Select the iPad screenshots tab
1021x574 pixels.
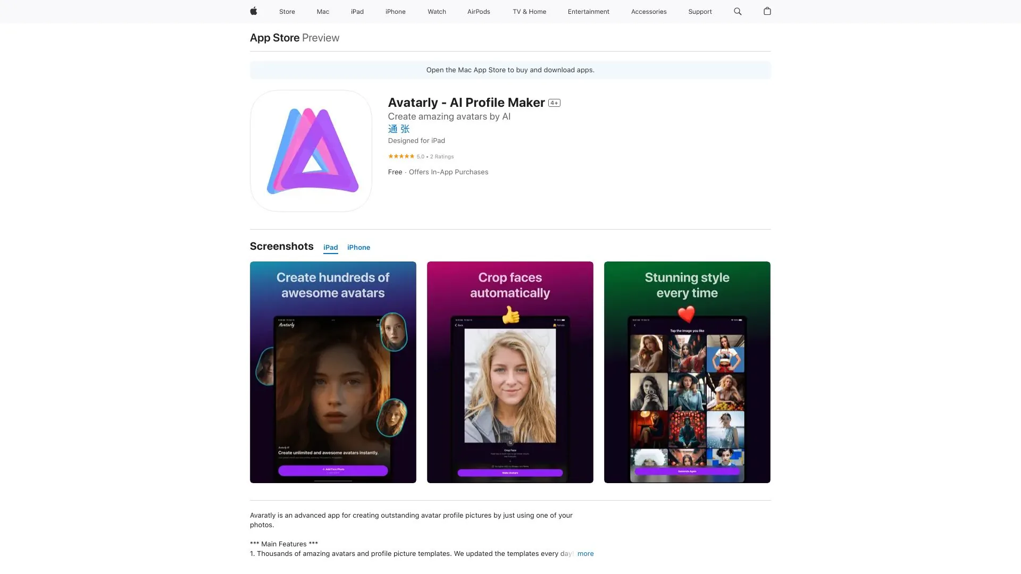click(x=331, y=248)
